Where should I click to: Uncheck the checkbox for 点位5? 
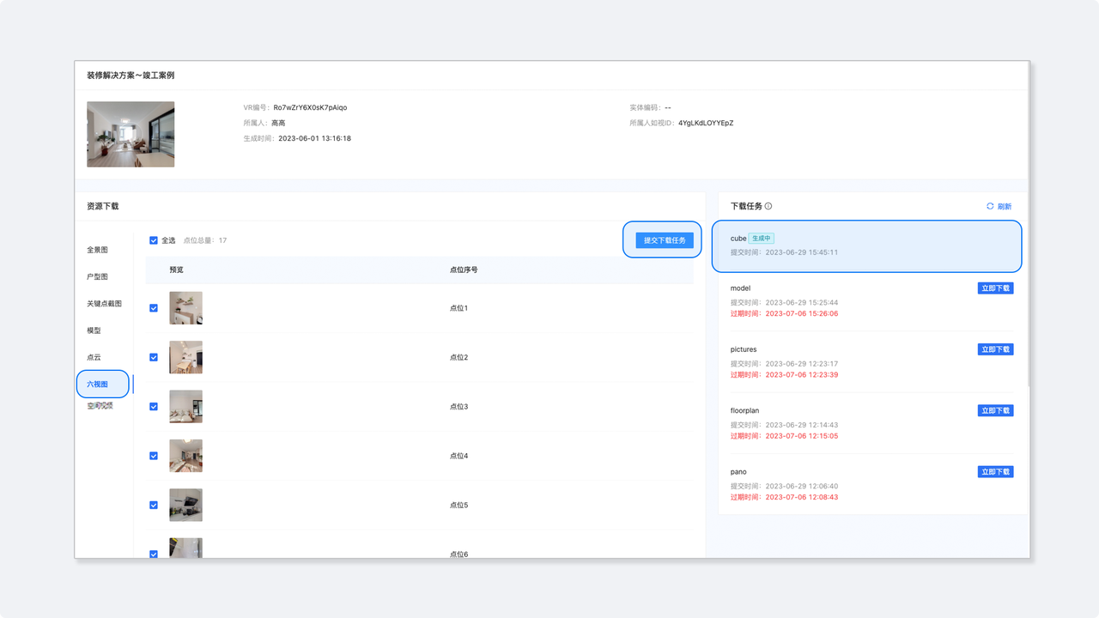(154, 506)
